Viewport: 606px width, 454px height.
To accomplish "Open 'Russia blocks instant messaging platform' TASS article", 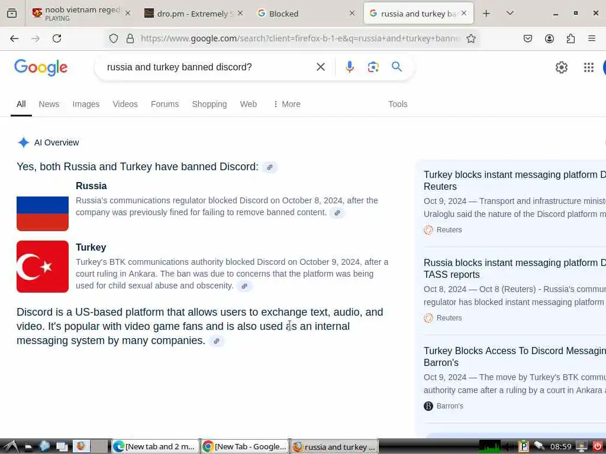I will [x=514, y=268].
